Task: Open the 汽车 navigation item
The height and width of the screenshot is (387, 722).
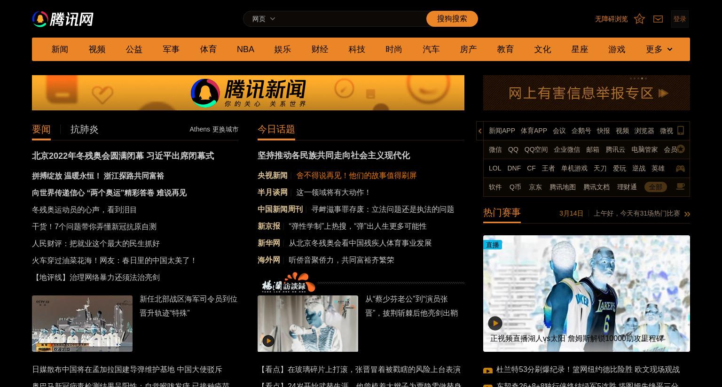Action: click(x=431, y=49)
